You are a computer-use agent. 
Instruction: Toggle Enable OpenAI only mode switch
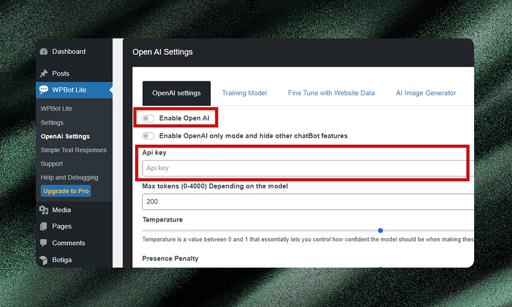[148, 136]
